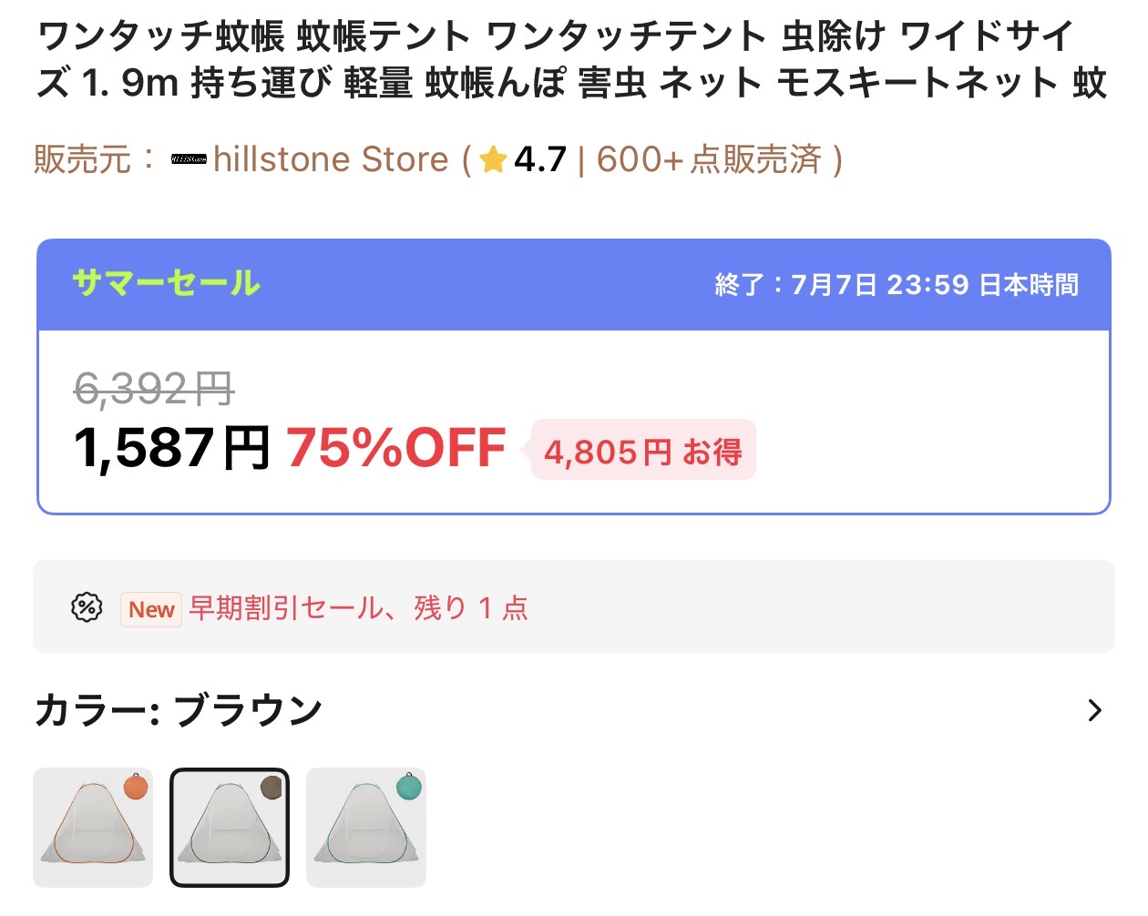
Task: Click the hillstone Store logo icon
Action: 189,159
